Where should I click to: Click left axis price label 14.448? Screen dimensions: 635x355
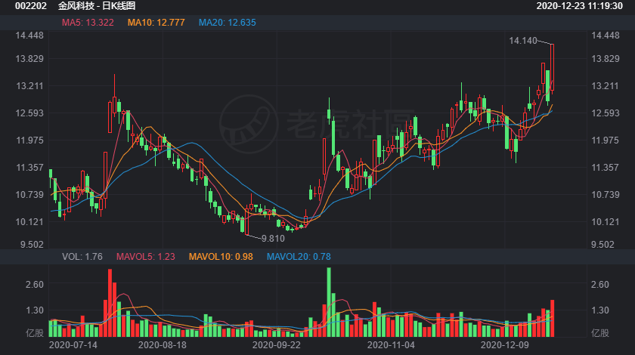tap(29, 35)
